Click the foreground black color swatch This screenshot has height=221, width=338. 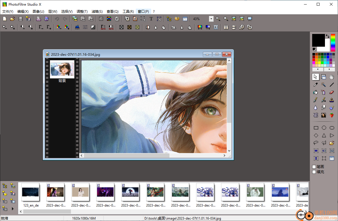coord(318,40)
